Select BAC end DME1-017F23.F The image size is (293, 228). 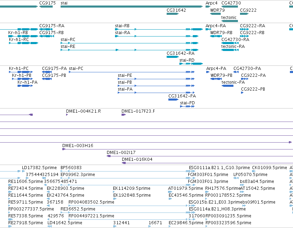point(124,115)
